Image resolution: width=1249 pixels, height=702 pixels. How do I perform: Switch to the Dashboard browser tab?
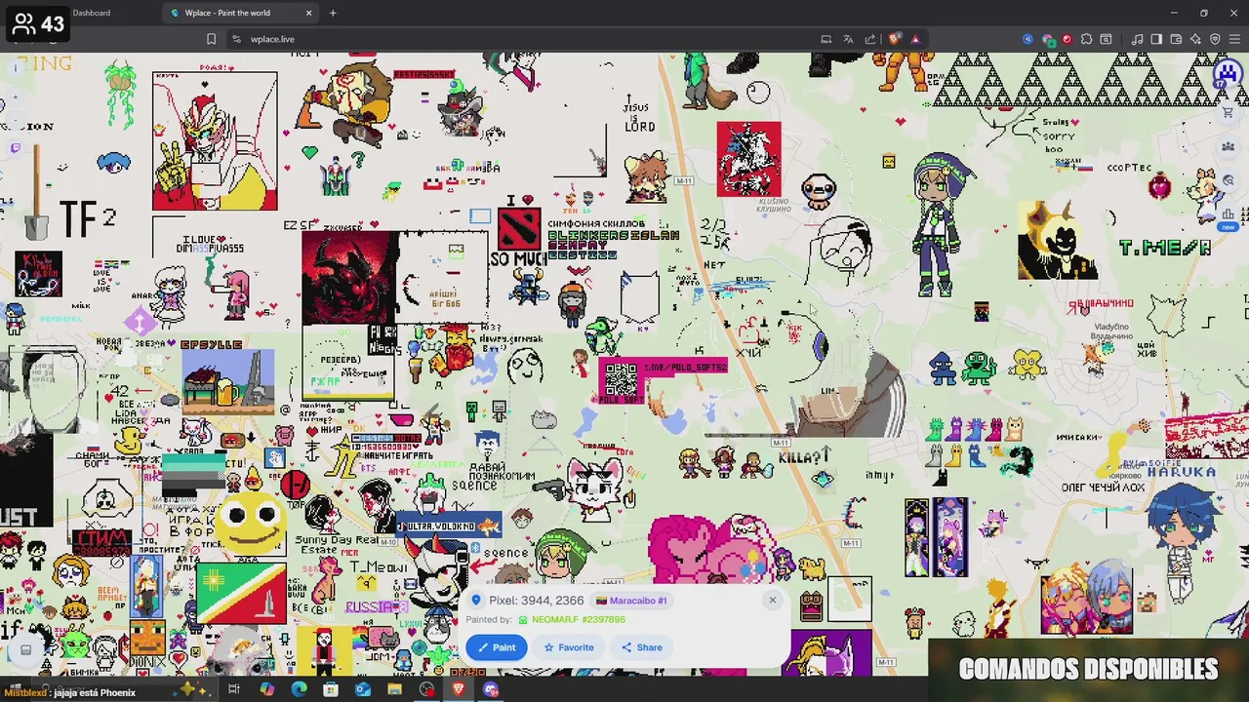(x=91, y=13)
